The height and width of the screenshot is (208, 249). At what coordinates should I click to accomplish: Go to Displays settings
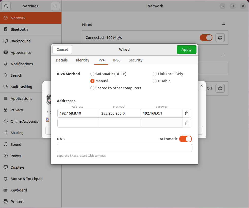18,167
